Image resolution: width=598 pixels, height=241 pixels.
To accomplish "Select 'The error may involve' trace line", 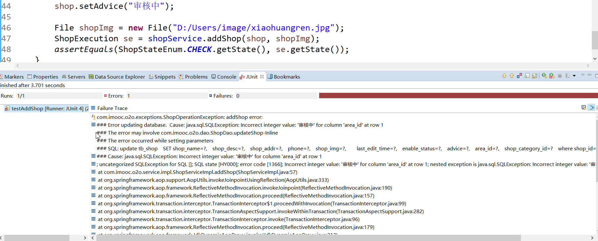I will (x=187, y=133).
